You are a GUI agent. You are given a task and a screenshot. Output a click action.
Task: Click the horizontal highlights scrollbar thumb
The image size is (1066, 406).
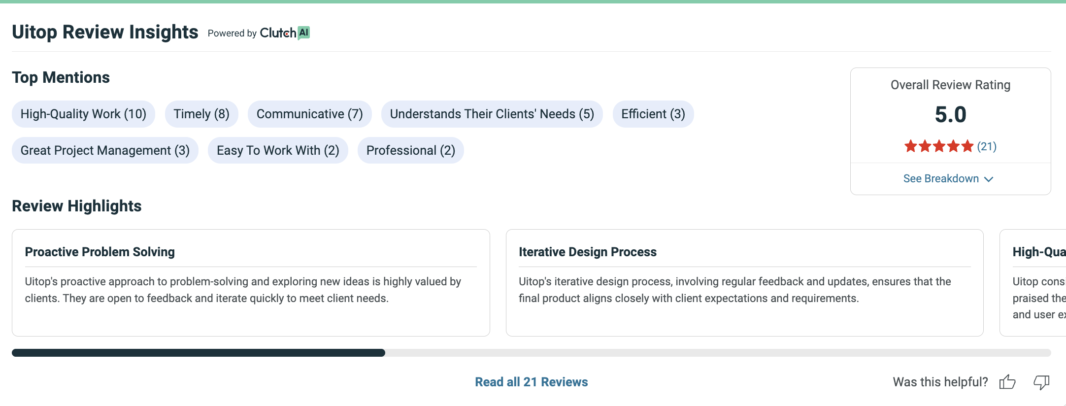pos(199,353)
